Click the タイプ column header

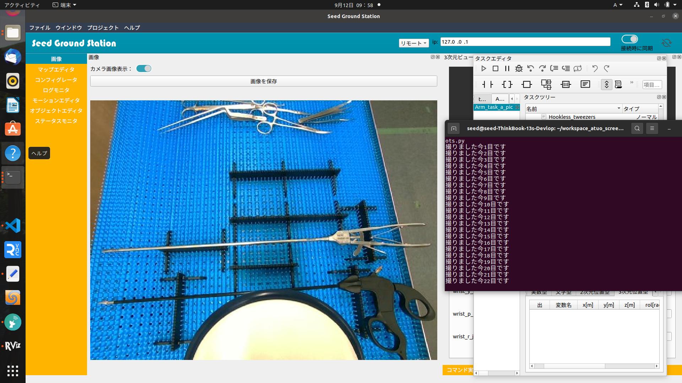tap(640, 109)
